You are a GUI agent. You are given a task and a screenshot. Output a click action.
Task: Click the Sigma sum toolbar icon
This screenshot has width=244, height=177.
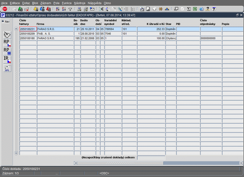(x=189, y=9)
